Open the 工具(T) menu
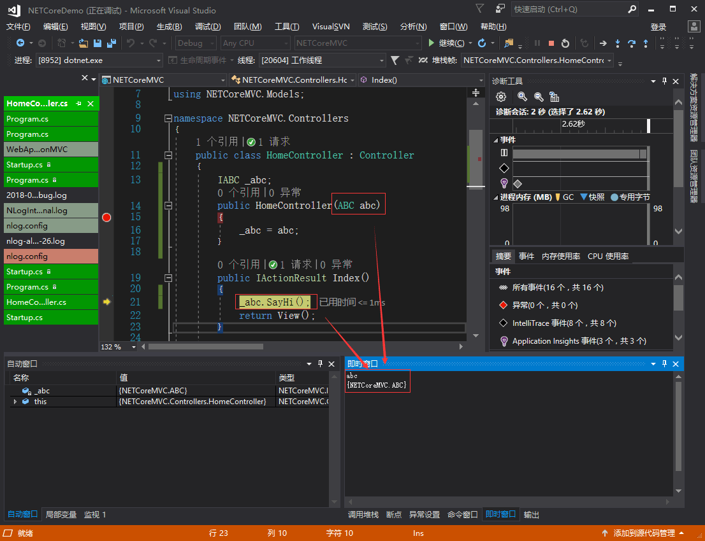Screen dimensions: 705x541 point(287,27)
